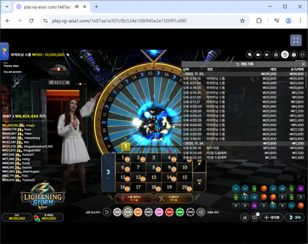Select the 스톰 체이서 bet option

[134, 198]
